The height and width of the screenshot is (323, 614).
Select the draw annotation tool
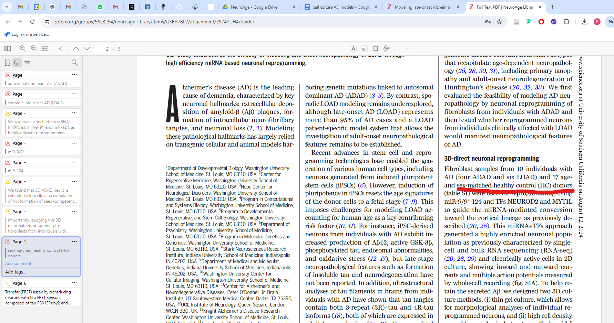(x=387, y=49)
